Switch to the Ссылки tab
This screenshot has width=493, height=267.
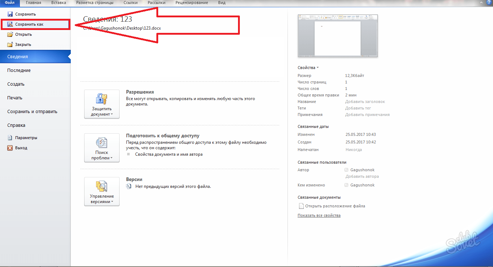click(x=130, y=3)
